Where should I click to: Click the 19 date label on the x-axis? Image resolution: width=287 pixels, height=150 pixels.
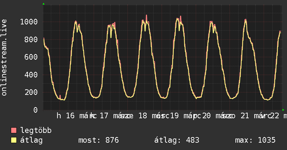[x=174, y=116]
